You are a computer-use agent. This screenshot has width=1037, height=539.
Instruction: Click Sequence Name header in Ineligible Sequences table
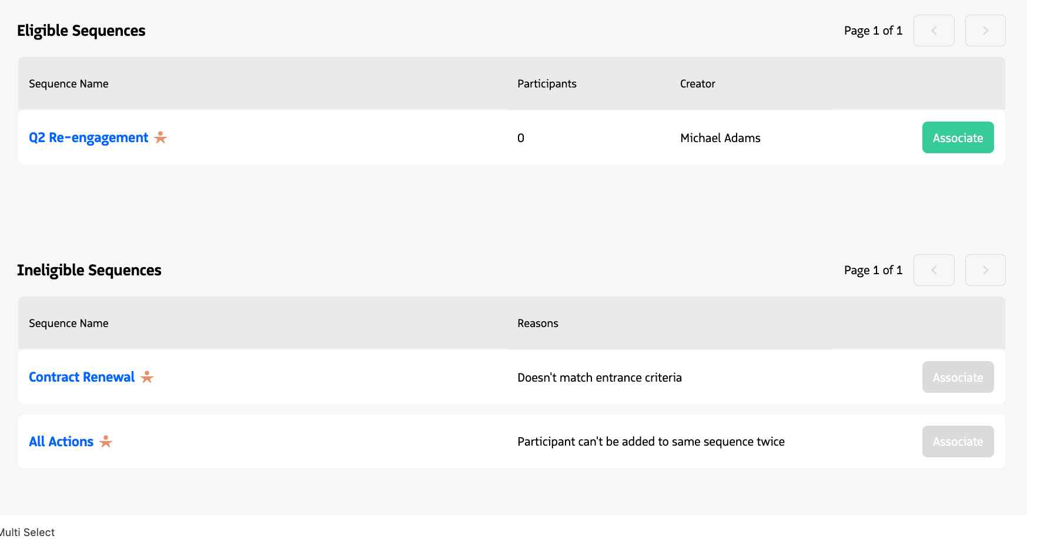(x=69, y=323)
